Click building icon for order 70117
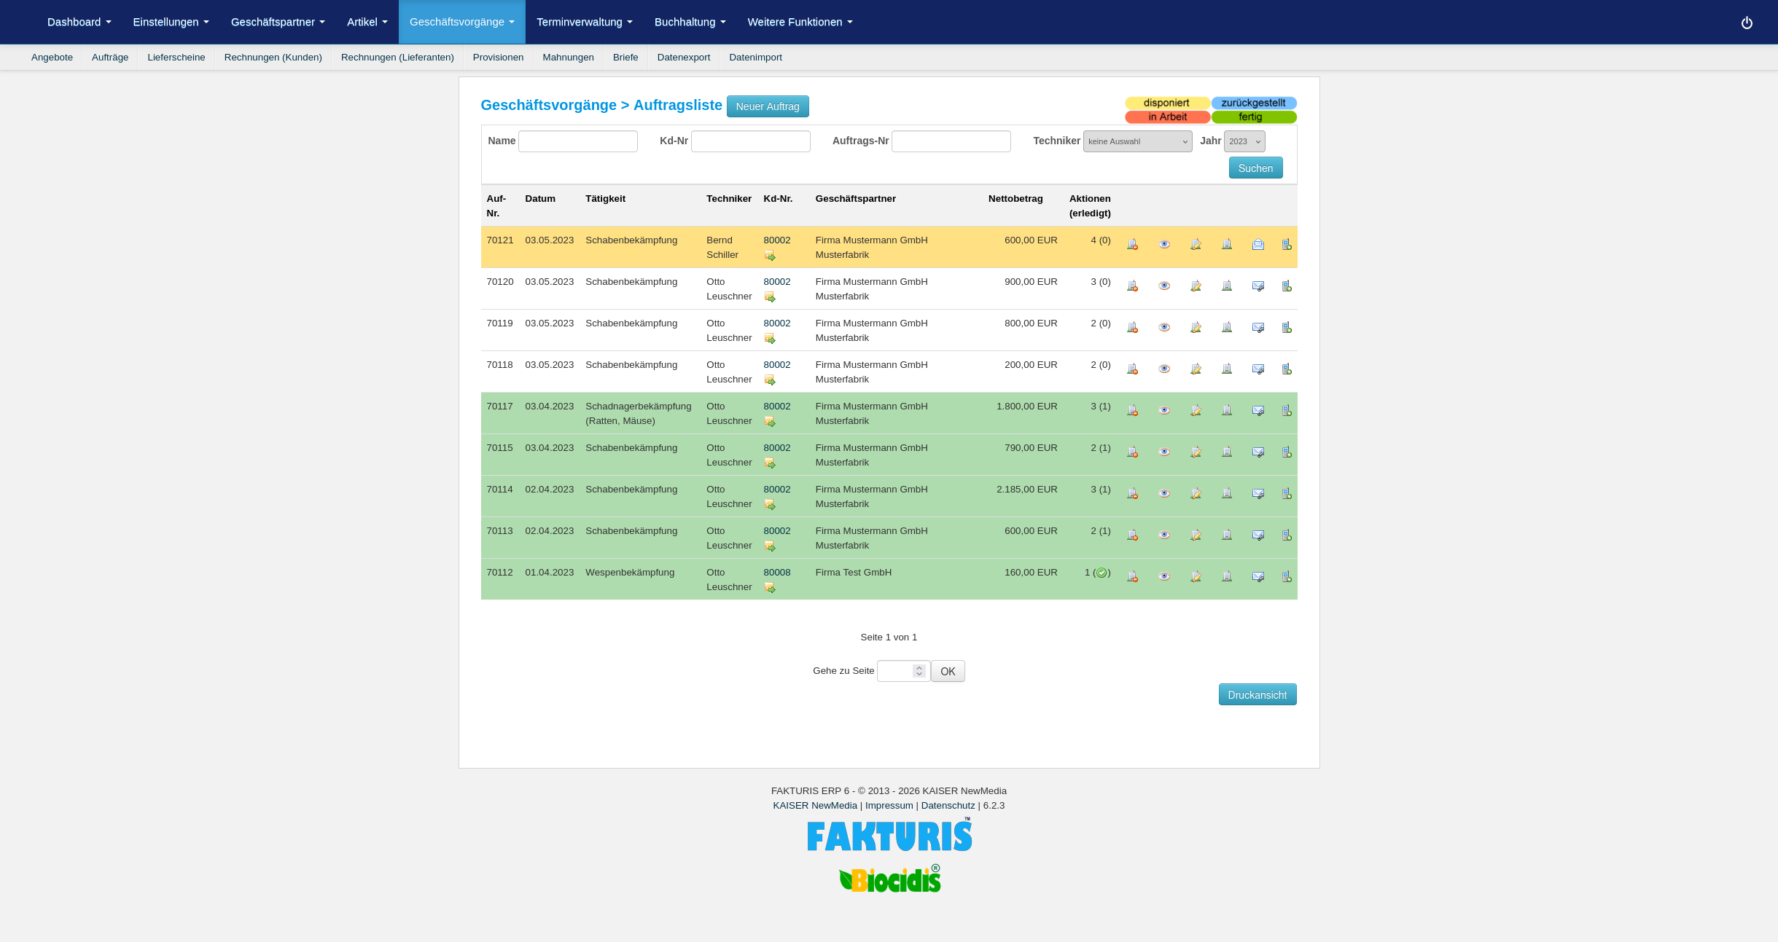1778x942 pixels. [1227, 411]
